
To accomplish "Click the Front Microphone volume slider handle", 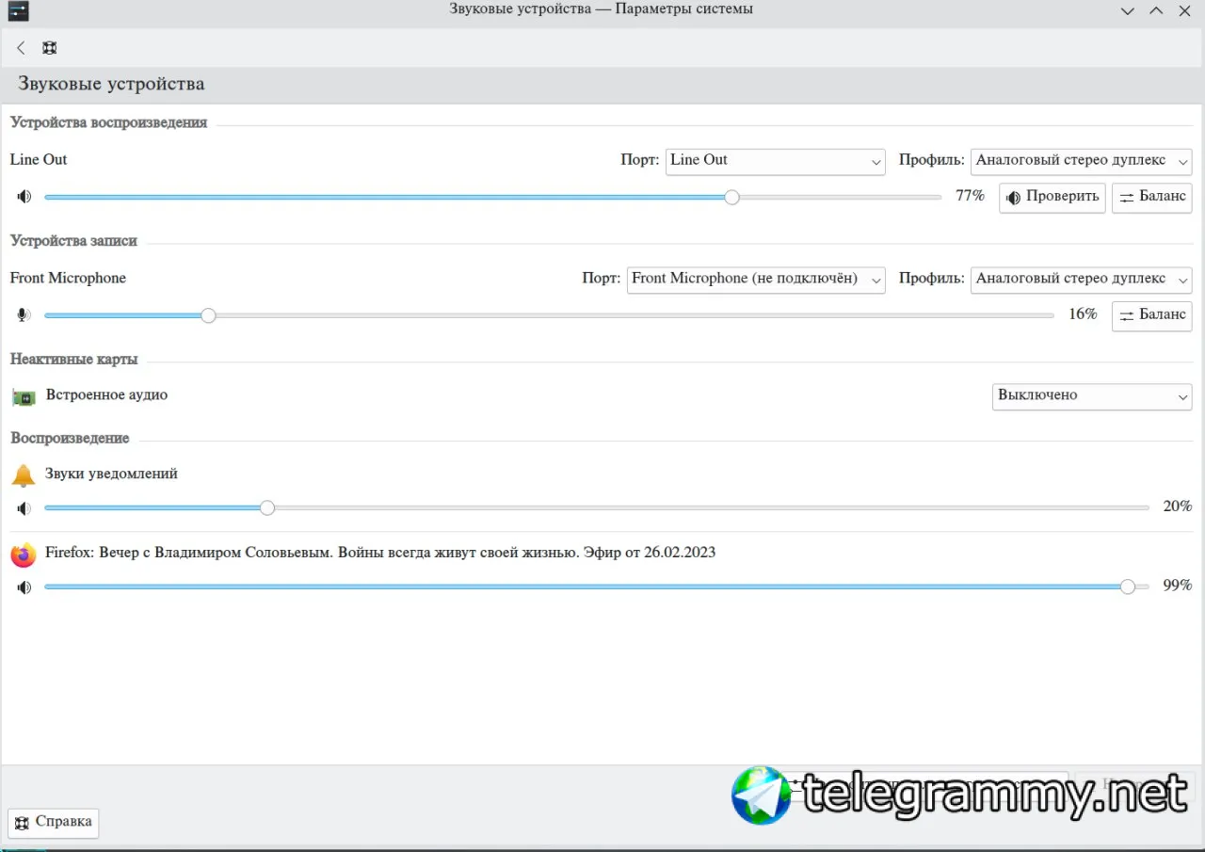I will pyautogui.click(x=208, y=315).
